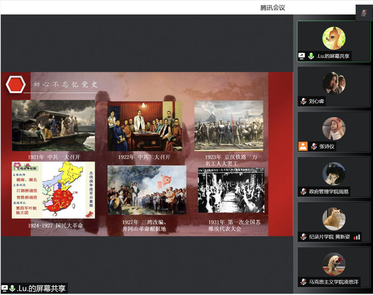Viewport: 373px width, 295px height.
Task: Select the deer avatar of .Lu.
Action: pos(334,38)
